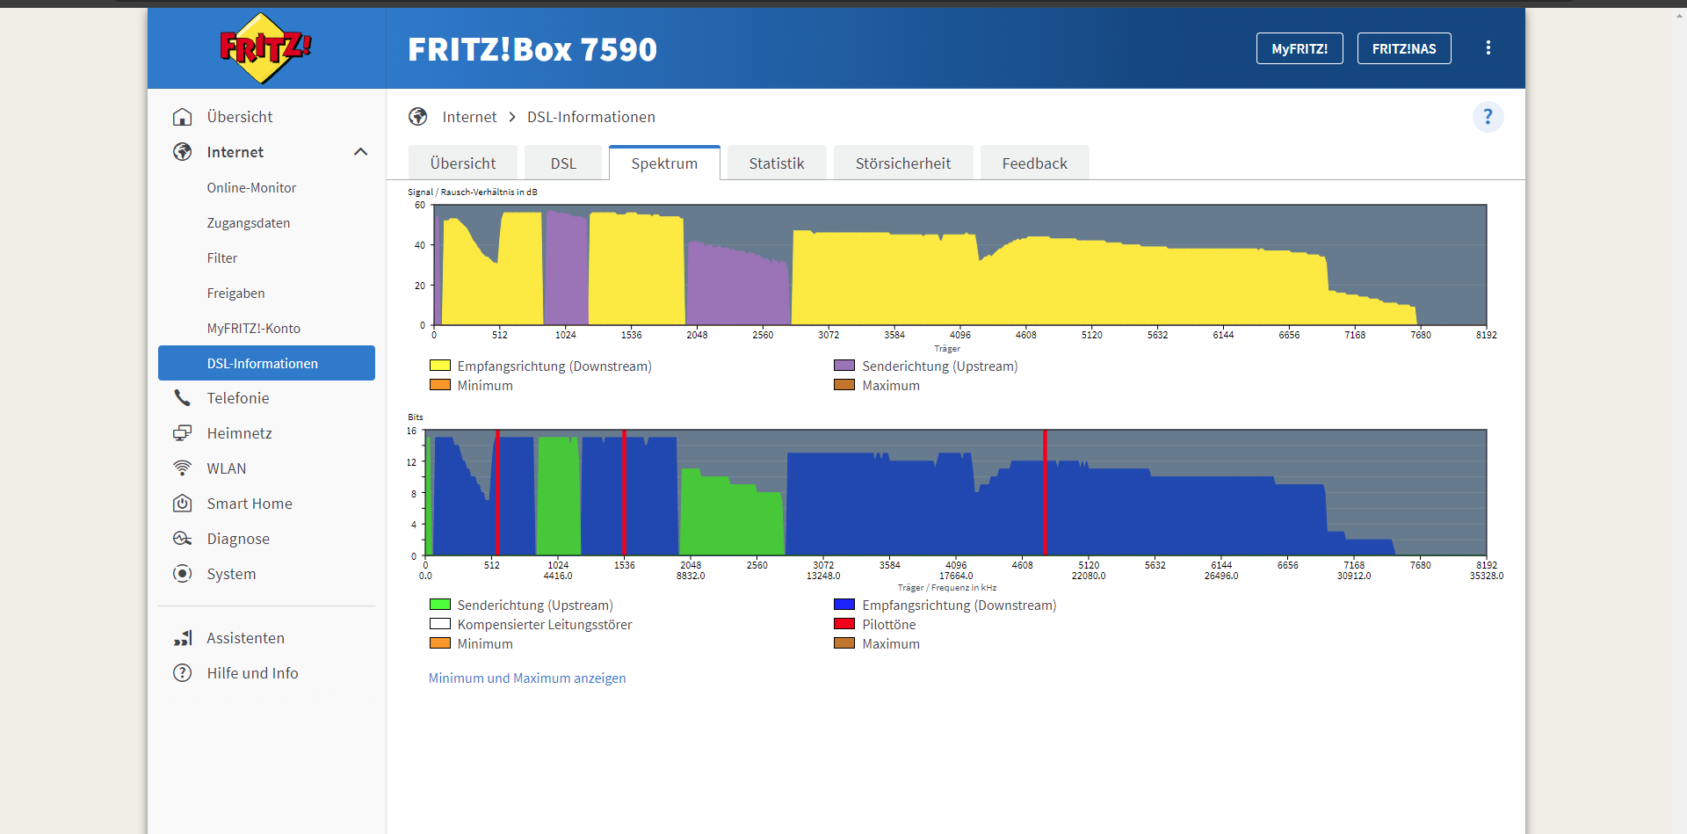Screen dimensions: 1687x834
Task: Click the Telefonie phone icon
Action: 183,398
